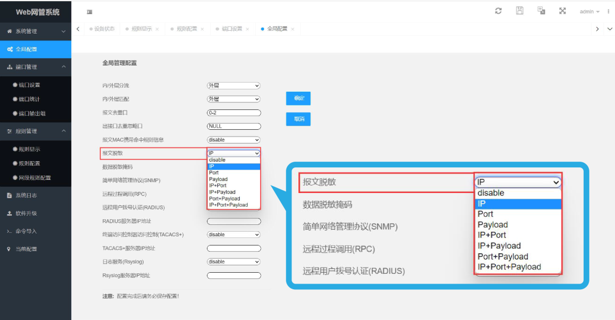Click the upload icon for 软件升级

[10, 214]
